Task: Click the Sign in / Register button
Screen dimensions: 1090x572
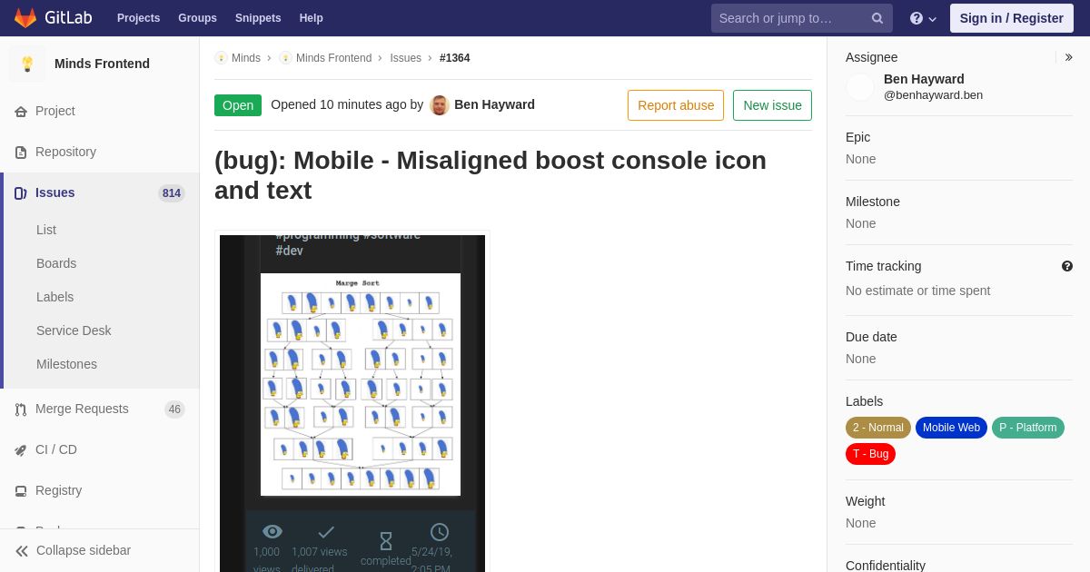Action: point(1011,18)
